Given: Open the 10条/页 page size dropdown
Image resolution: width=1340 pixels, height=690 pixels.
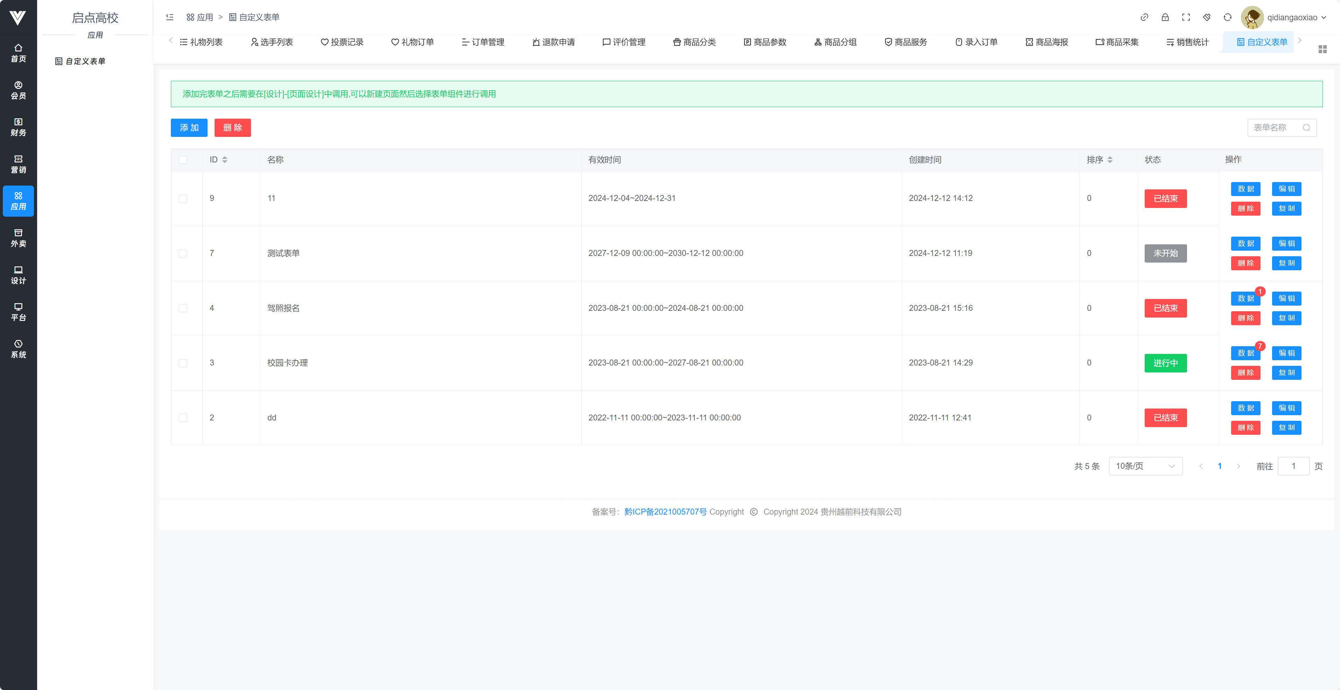Looking at the screenshot, I should click(1145, 466).
